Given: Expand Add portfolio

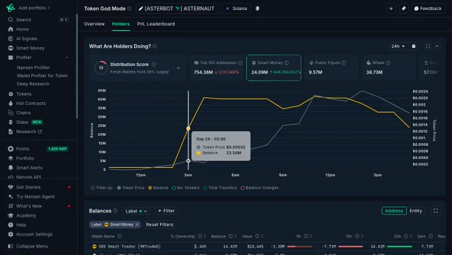Looking at the screenshot, I should click(34, 8).
